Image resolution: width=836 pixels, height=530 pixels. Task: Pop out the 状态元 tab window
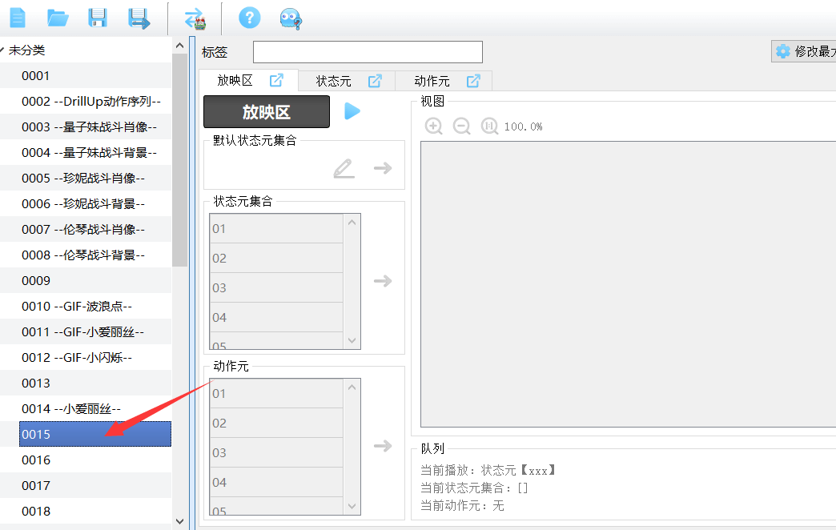[375, 81]
